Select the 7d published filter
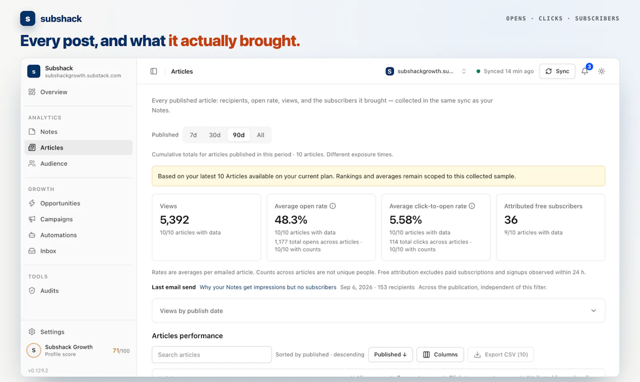This screenshot has height=382, width=640. click(x=193, y=135)
